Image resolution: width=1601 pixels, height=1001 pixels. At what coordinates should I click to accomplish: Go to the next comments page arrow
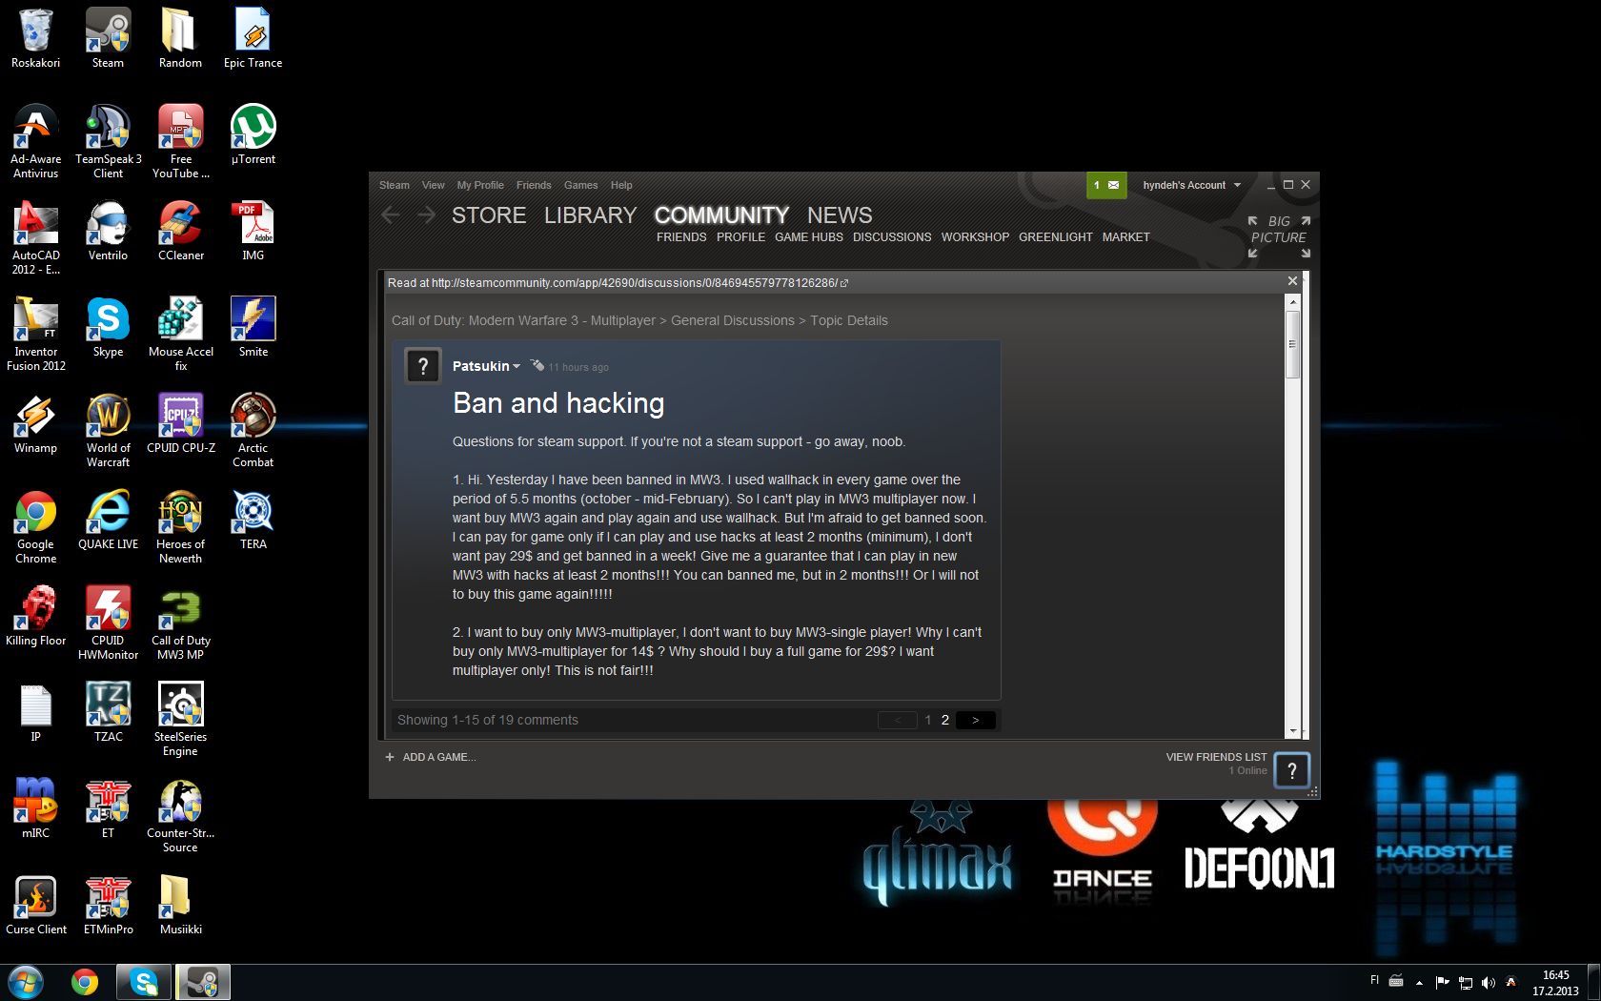click(x=975, y=721)
